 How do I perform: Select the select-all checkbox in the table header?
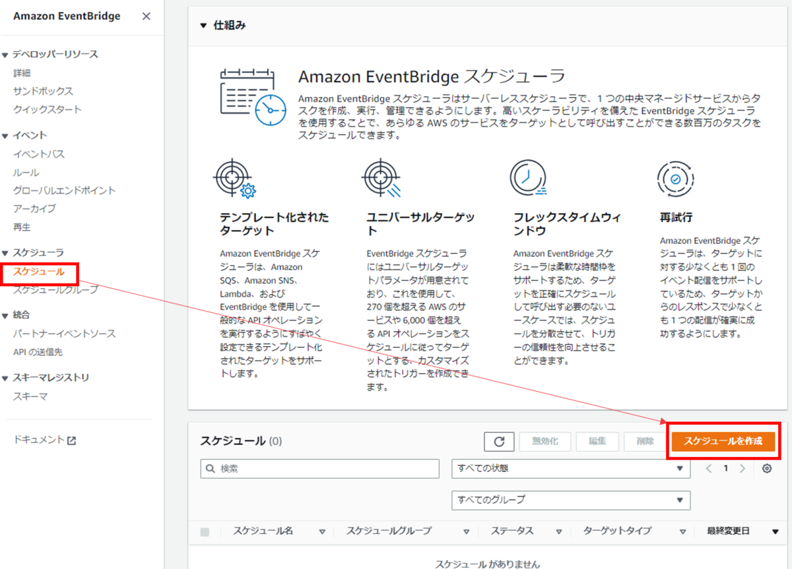click(x=205, y=531)
